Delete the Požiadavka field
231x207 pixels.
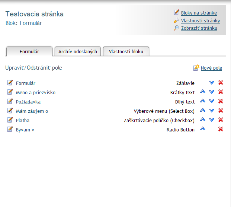(221, 101)
